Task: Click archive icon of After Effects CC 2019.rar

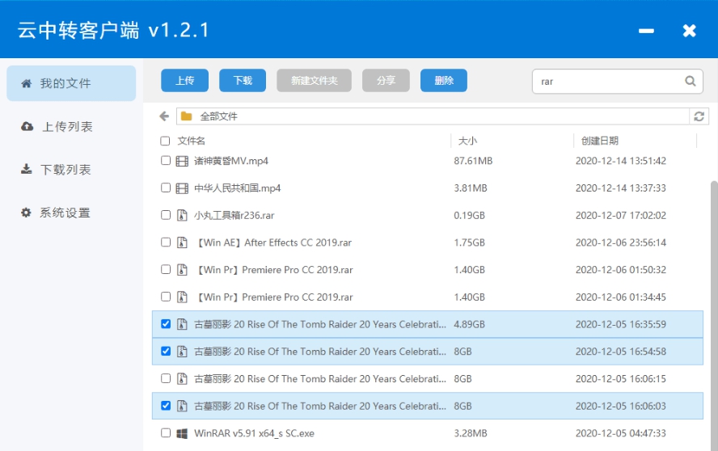Action: click(182, 242)
